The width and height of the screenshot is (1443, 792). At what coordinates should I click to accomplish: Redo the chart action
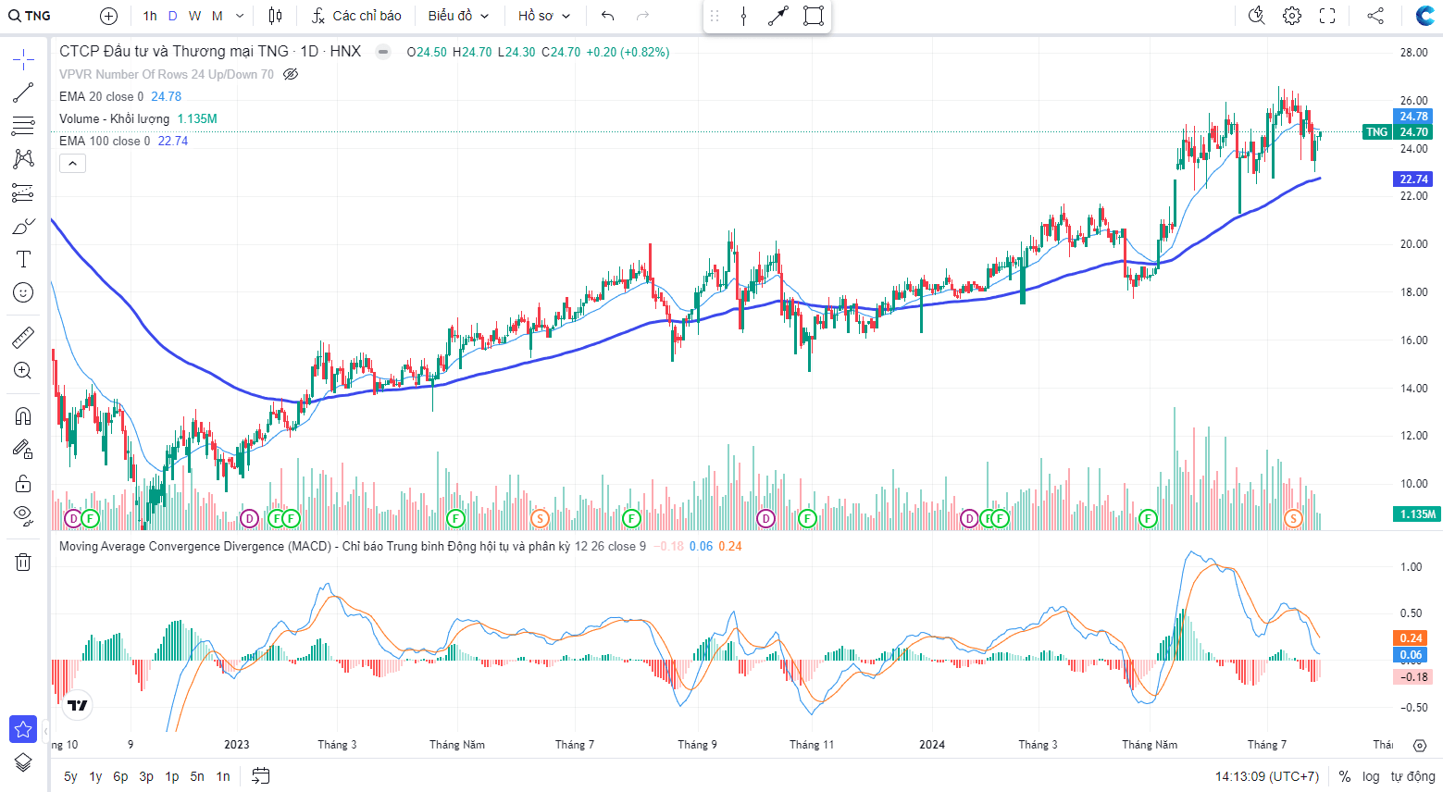point(643,16)
